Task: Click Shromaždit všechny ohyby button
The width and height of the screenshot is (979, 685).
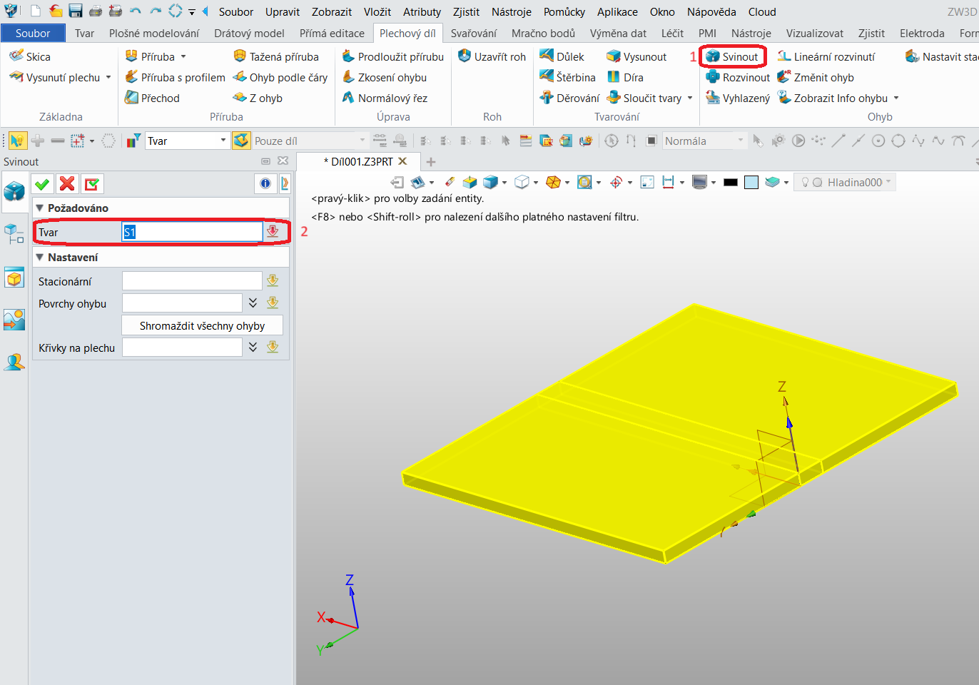Action: point(202,325)
